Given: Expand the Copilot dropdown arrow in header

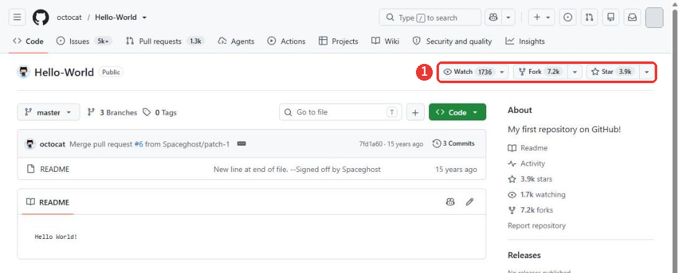Looking at the screenshot, I should pos(508,18).
